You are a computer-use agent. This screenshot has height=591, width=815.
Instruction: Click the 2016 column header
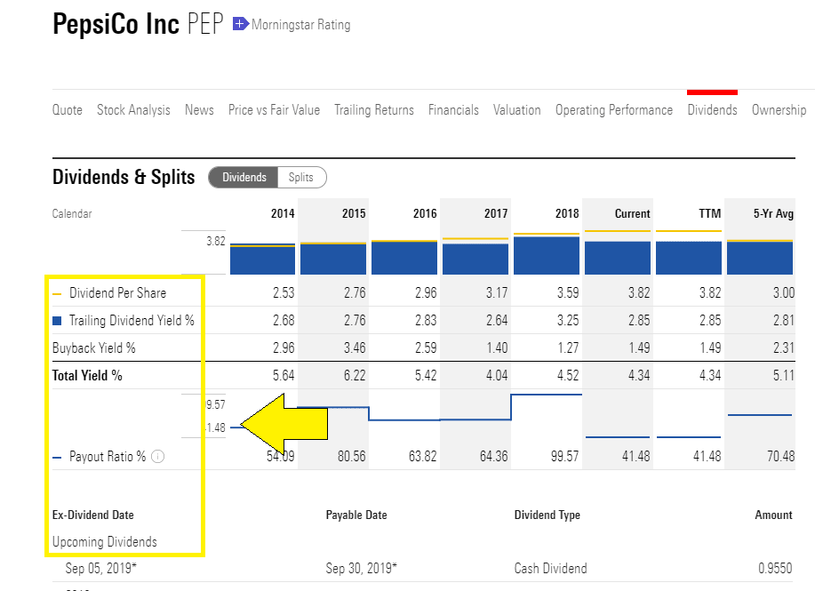click(x=425, y=213)
